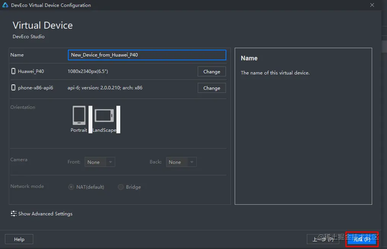Click the Network mode label
The image size is (387, 249).
[27, 186]
